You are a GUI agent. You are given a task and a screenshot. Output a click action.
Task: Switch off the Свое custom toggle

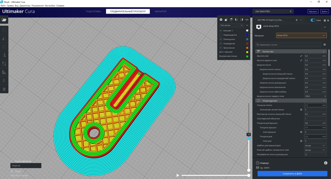click(x=313, y=20)
